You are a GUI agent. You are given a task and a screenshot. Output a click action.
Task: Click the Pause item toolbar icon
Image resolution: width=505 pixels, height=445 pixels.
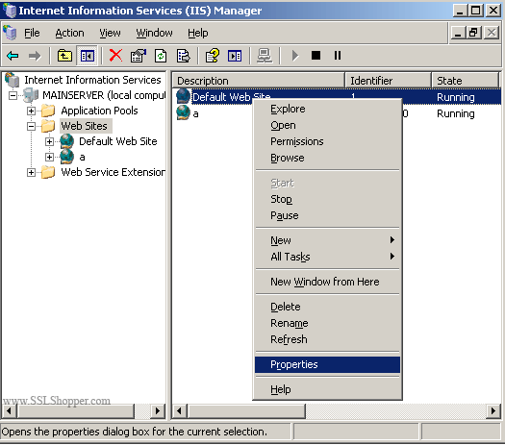pyautogui.click(x=338, y=56)
